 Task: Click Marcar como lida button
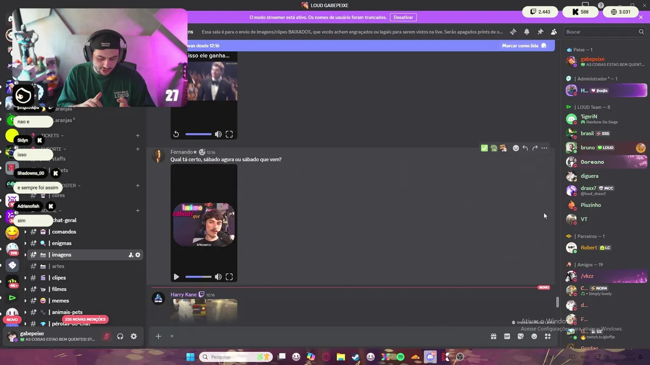pyautogui.click(x=524, y=46)
